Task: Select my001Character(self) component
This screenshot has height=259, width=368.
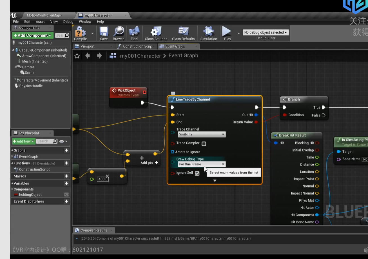Action: pyautogui.click(x=35, y=43)
